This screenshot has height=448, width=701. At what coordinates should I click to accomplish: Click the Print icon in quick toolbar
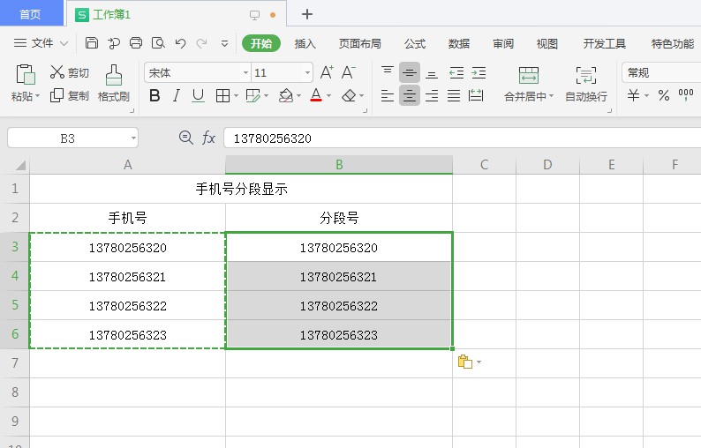[x=136, y=43]
